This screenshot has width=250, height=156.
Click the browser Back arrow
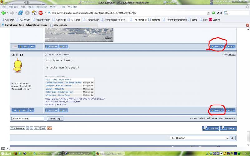[x=4, y=13]
